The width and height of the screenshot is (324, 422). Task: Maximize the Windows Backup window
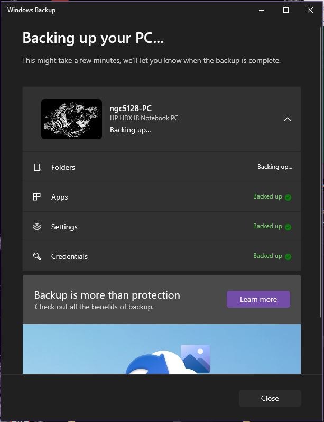(x=286, y=10)
